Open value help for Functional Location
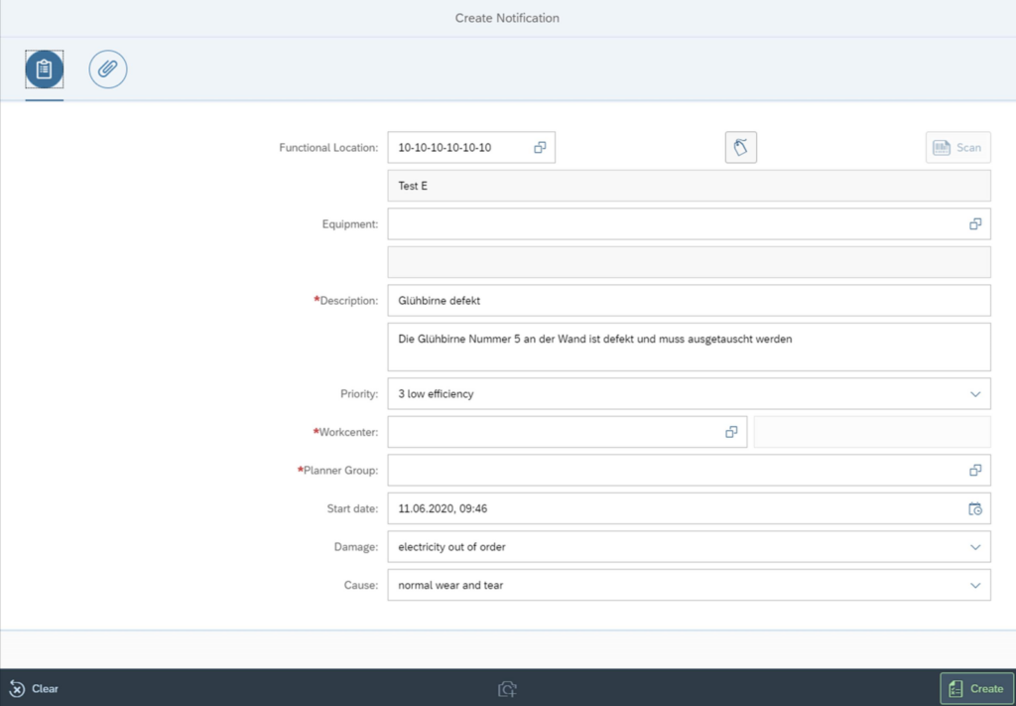The image size is (1016, 706). coord(540,148)
